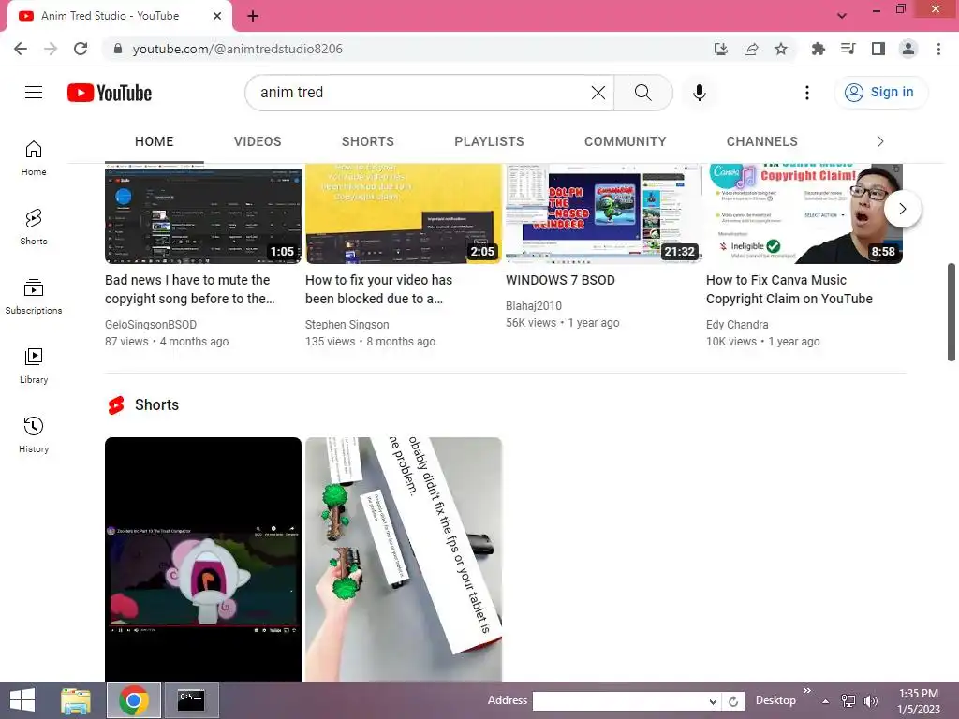Share this page icon in address bar
959x719 pixels.
click(751, 49)
